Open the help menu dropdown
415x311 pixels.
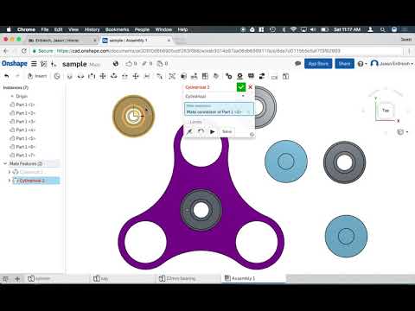(x=362, y=64)
